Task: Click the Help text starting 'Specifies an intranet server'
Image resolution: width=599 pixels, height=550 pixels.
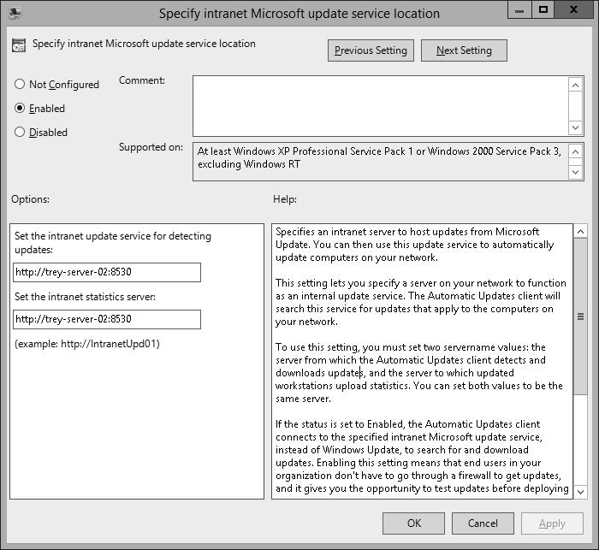Action: click(x=414, y=245)
